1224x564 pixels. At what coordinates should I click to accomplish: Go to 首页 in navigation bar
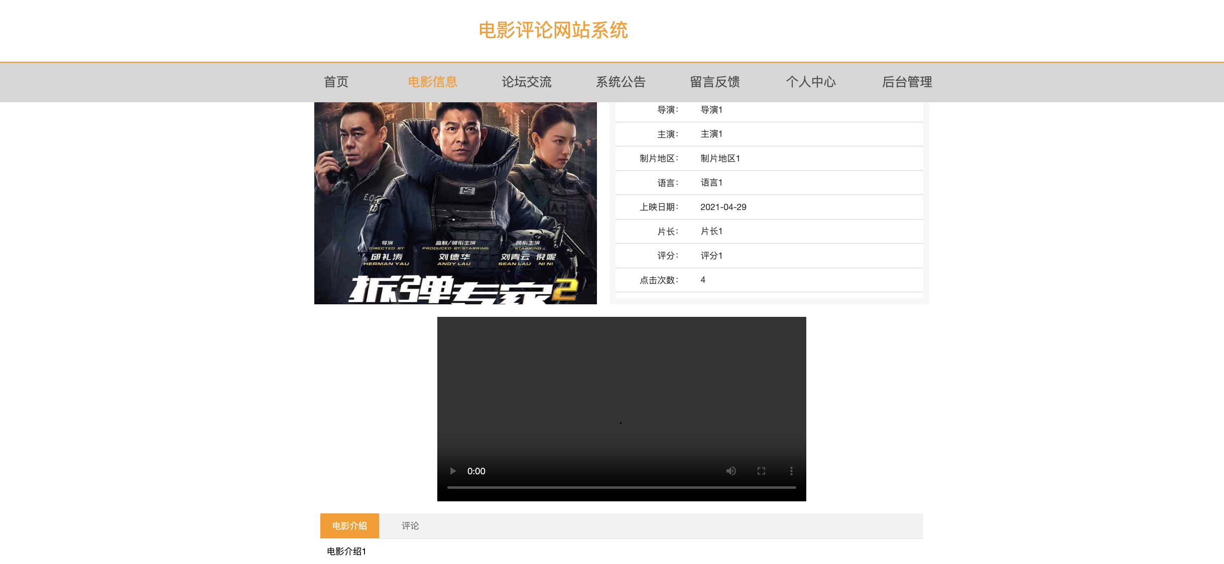point(336,82)
